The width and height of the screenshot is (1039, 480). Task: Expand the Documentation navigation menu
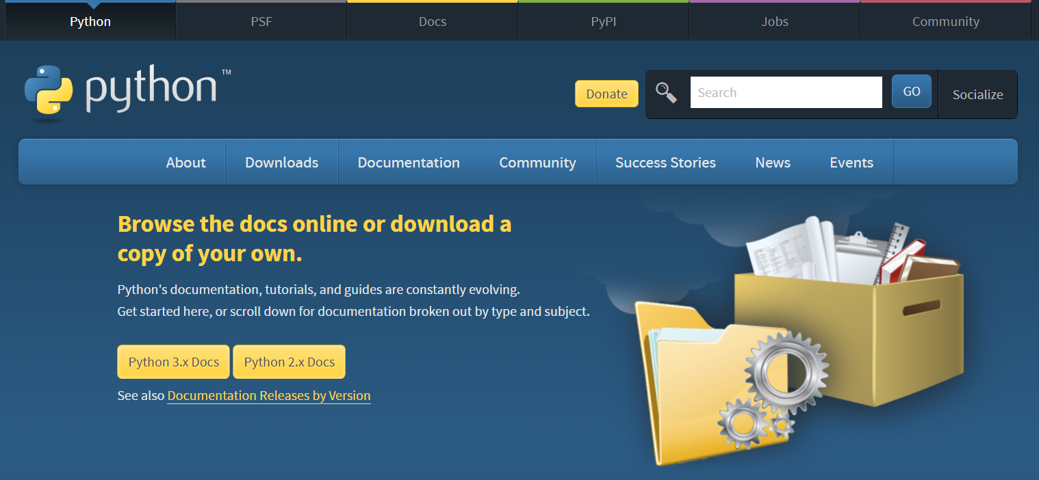point(409,163)
